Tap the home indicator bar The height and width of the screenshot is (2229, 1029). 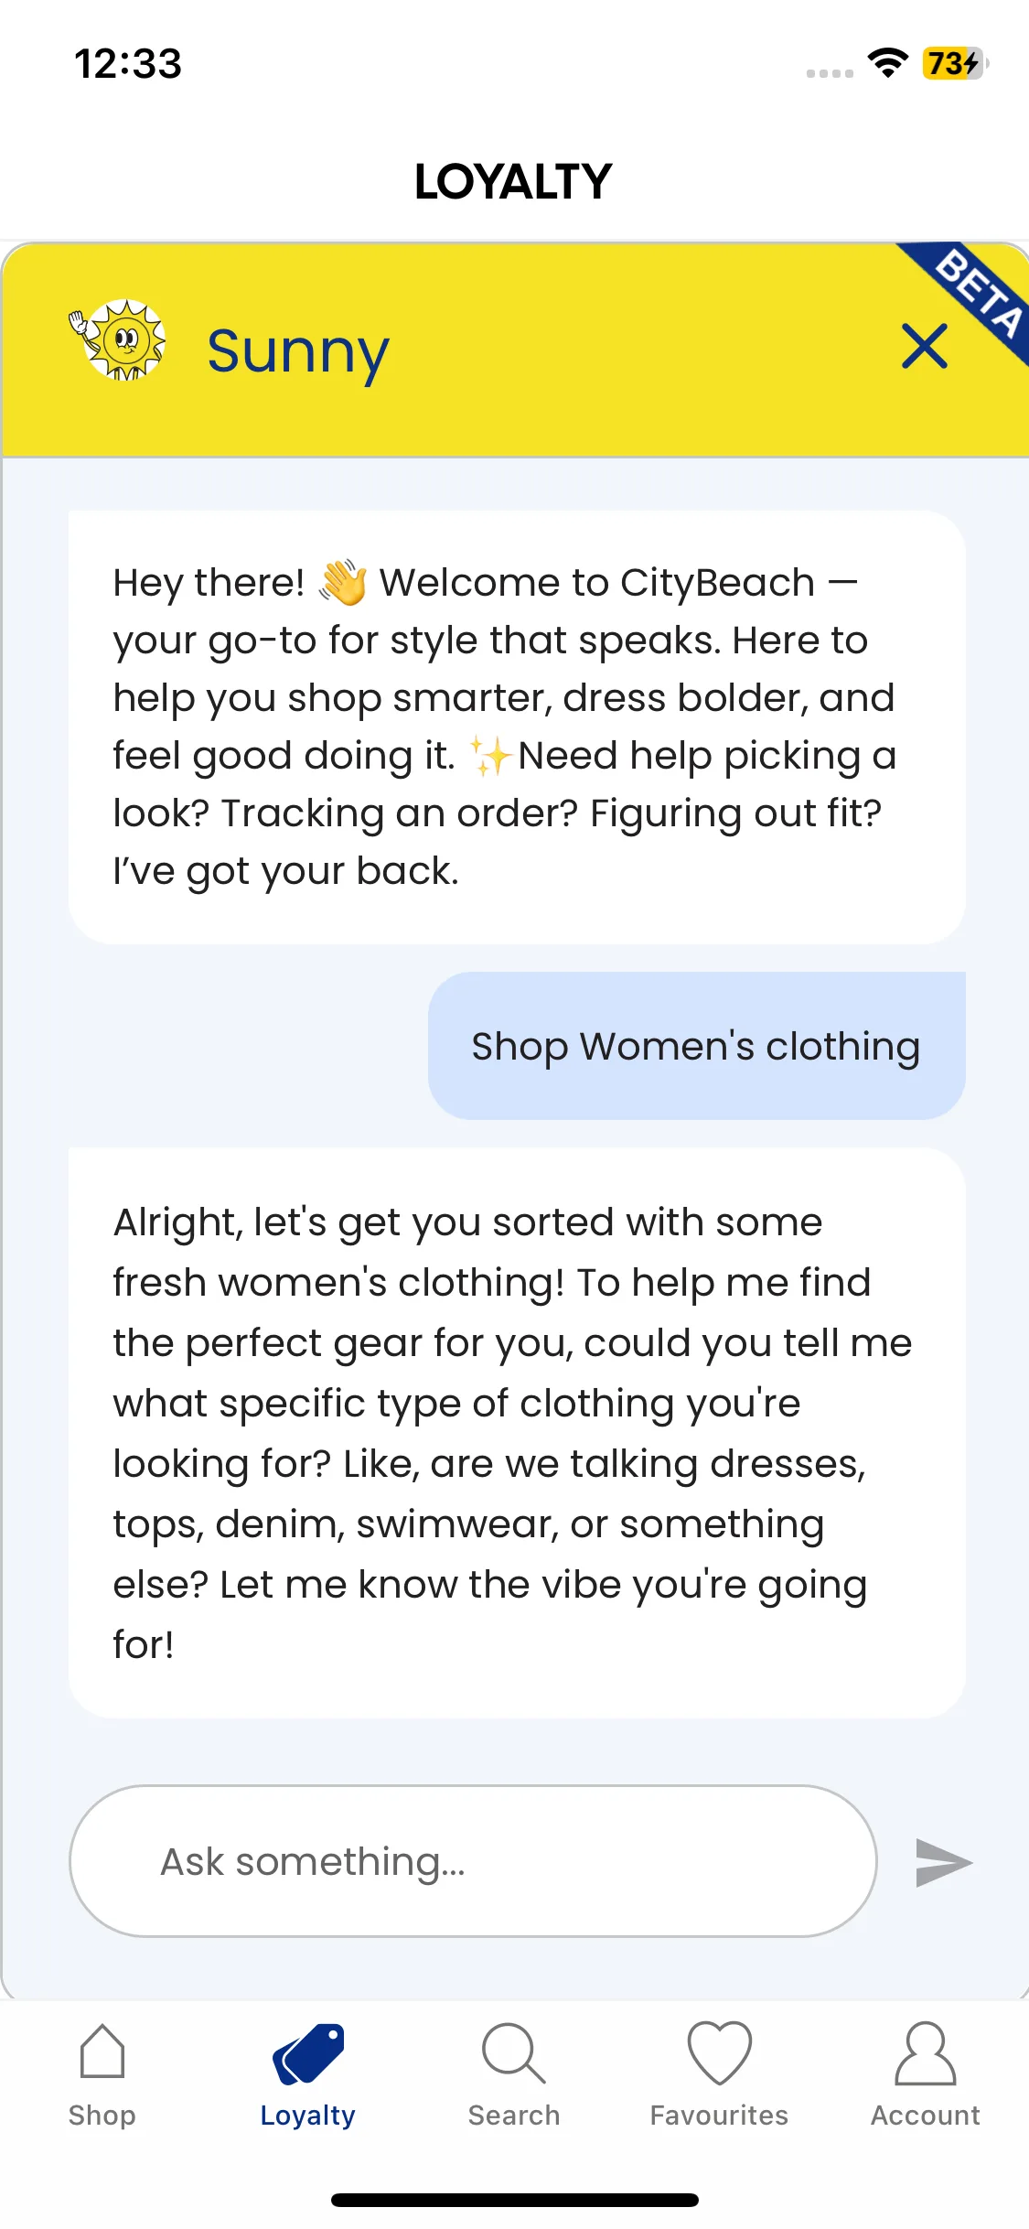point(515,2200)
